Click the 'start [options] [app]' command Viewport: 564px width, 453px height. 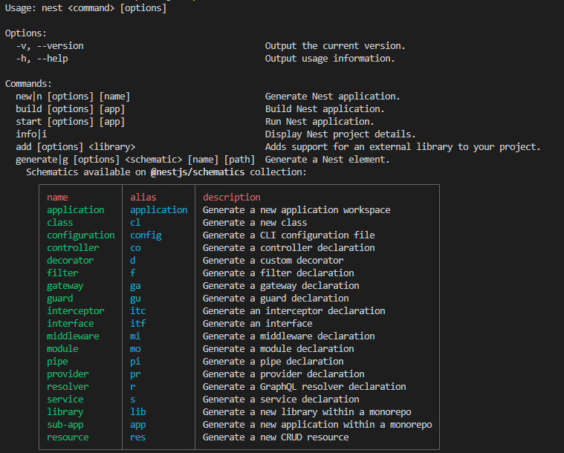point(70,122)
